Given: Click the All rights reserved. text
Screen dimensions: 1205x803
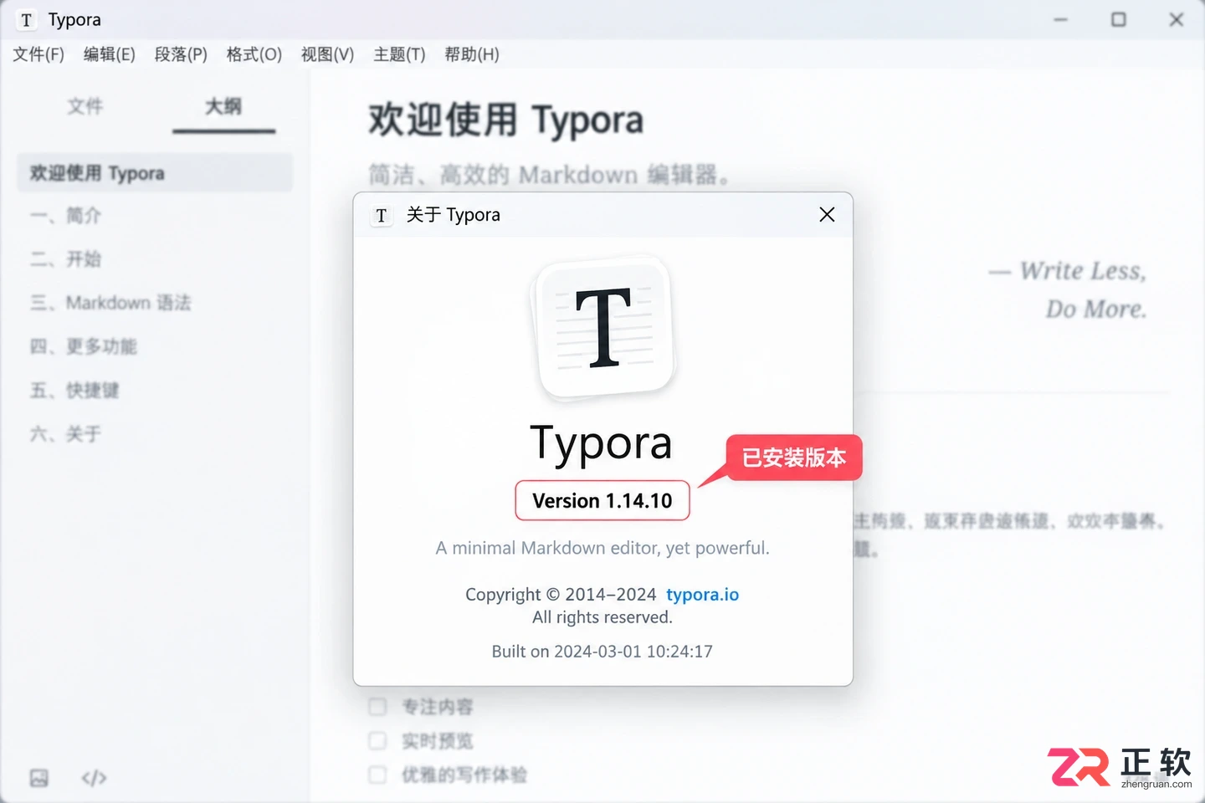Looking at the screenshot, I should 602,617.
